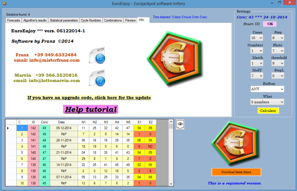Click the RitP cell in row 2
Screen dimensions: 297x191
pos(64,134)
